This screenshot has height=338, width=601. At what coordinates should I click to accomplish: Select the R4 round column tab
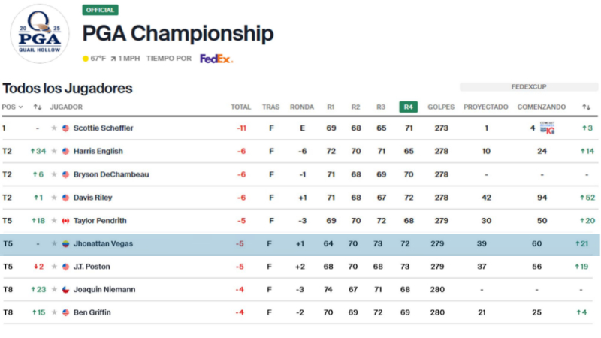[x=409, y=107]
